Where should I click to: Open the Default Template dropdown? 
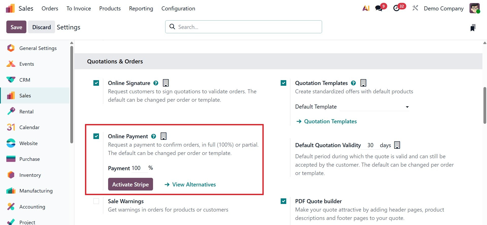tap(374, 107)
